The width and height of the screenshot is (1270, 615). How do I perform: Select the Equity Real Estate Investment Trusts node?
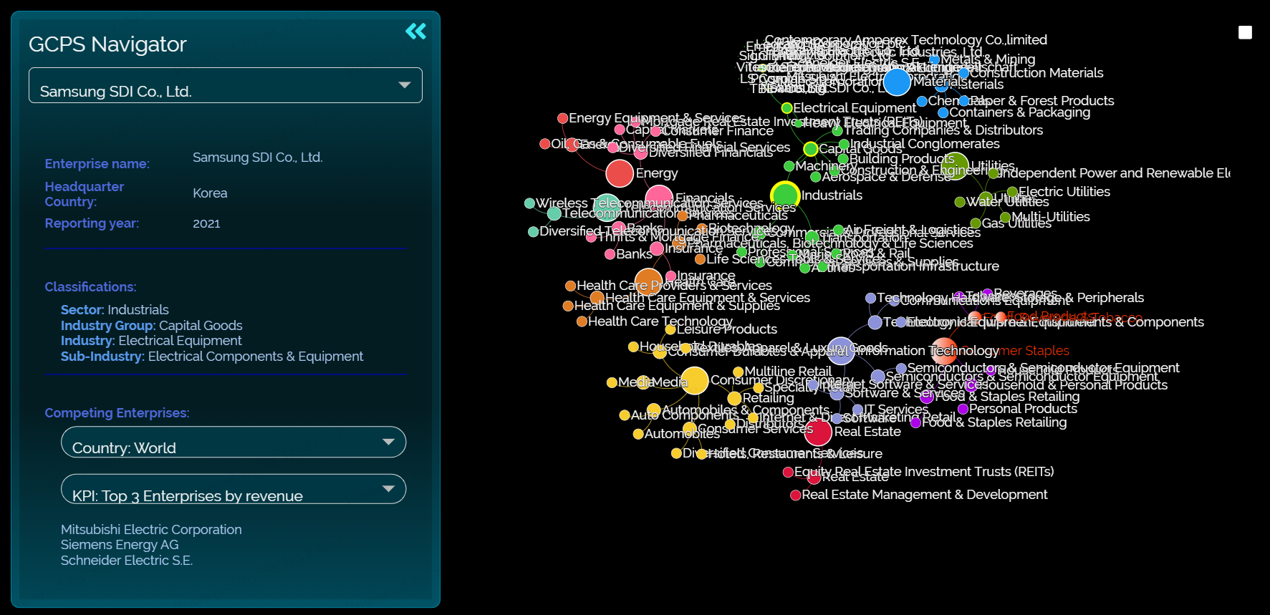[x=788, y=472]
